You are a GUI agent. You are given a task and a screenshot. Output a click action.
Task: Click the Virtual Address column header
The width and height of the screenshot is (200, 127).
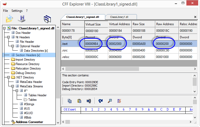(x=120, y=24)
